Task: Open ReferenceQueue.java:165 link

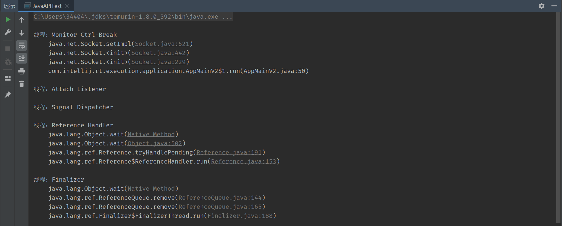Action: [220, 207]
